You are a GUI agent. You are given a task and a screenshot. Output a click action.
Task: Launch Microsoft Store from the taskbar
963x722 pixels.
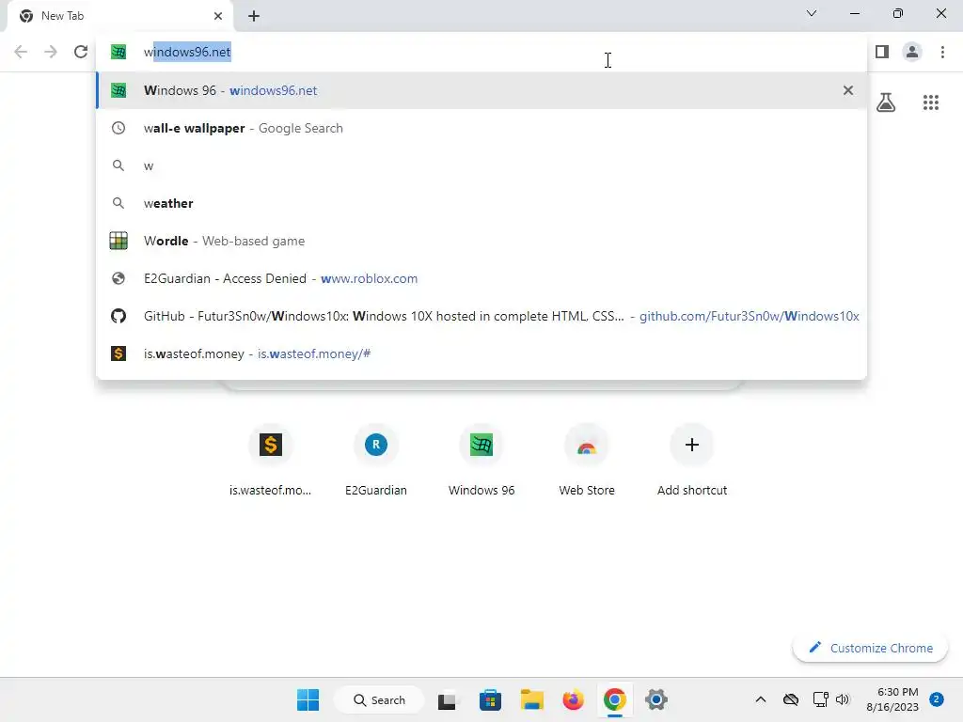coord(489,699)
